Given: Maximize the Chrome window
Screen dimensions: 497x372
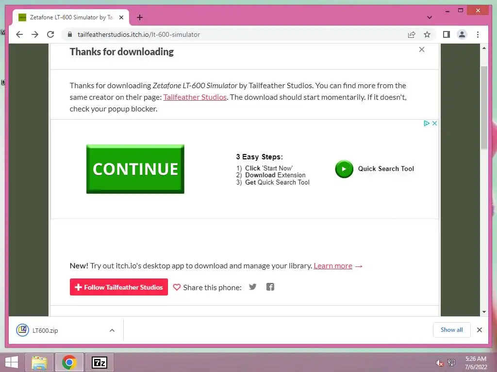Looking at the screenshot, I should (461, 11).
